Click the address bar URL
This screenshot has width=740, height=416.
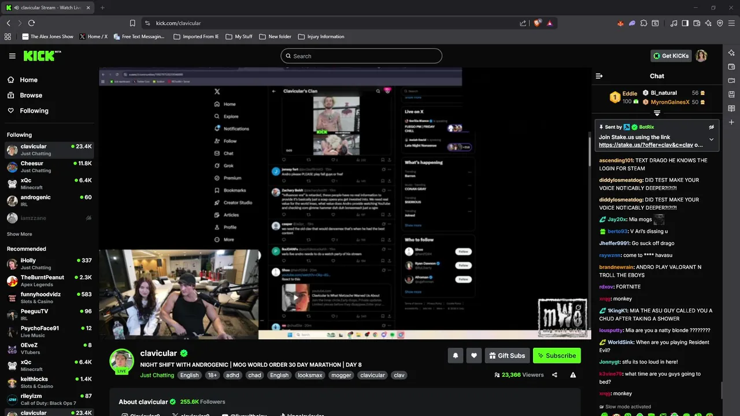(178, 23)
